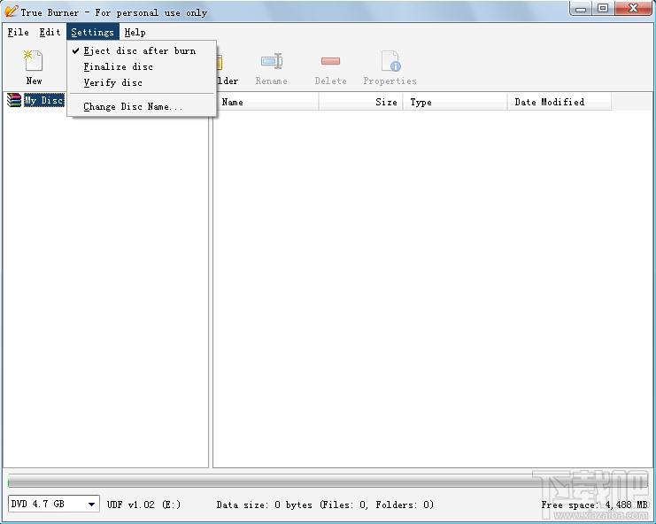The image size is (656, 524).
Task: Click the Delete toolbar icon
Action: [330, 61]
